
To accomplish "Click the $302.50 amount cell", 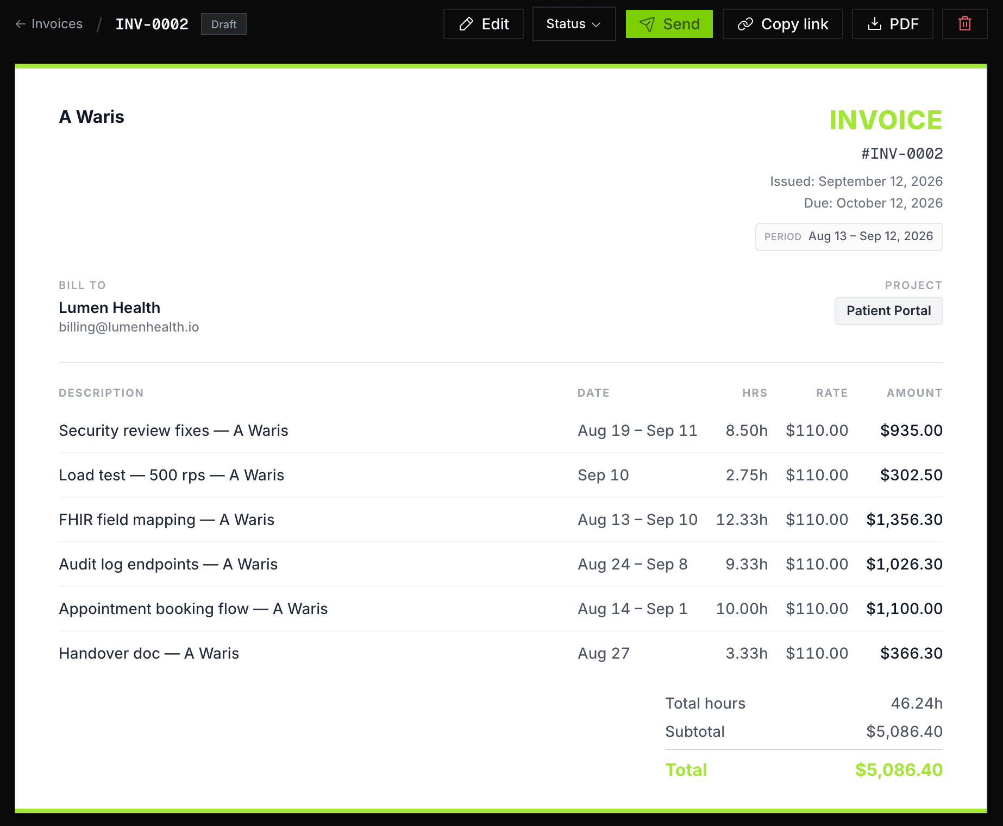I will pos(911,475).
